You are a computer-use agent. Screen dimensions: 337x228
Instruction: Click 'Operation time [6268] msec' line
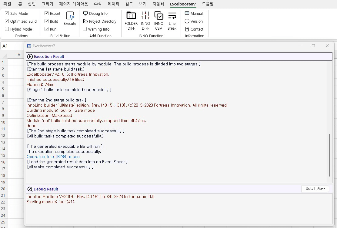point(53,157)
